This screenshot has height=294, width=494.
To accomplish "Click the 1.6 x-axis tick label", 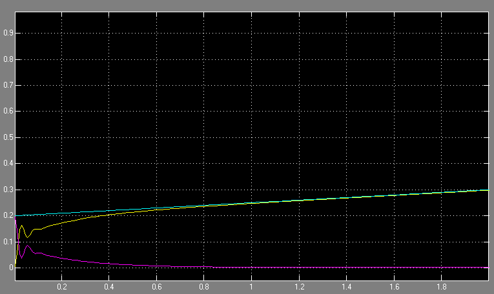I will (x=394, y=287).
